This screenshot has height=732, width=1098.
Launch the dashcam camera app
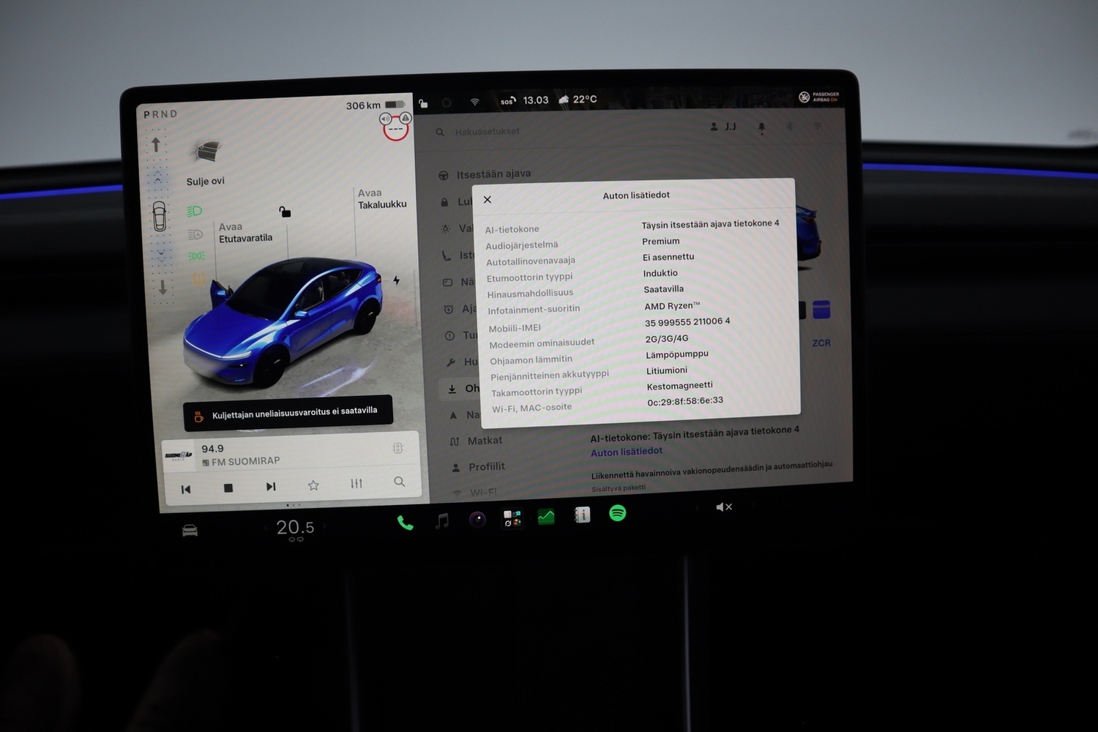point(477,519)
